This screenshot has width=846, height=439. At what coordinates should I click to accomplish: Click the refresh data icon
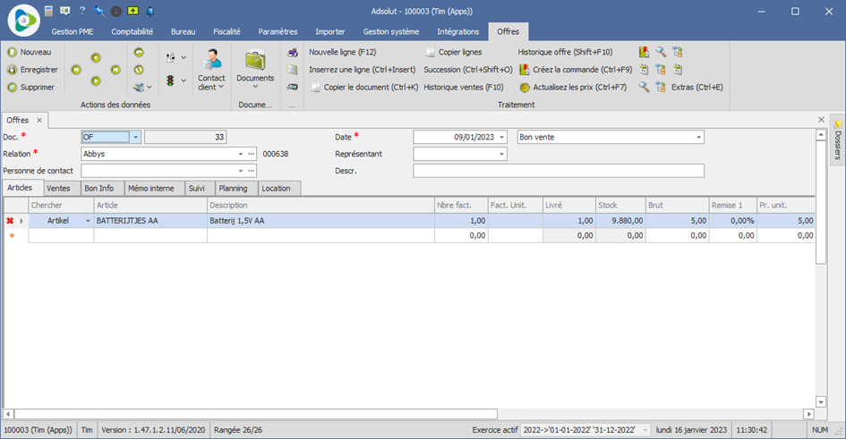coord(139,70)
